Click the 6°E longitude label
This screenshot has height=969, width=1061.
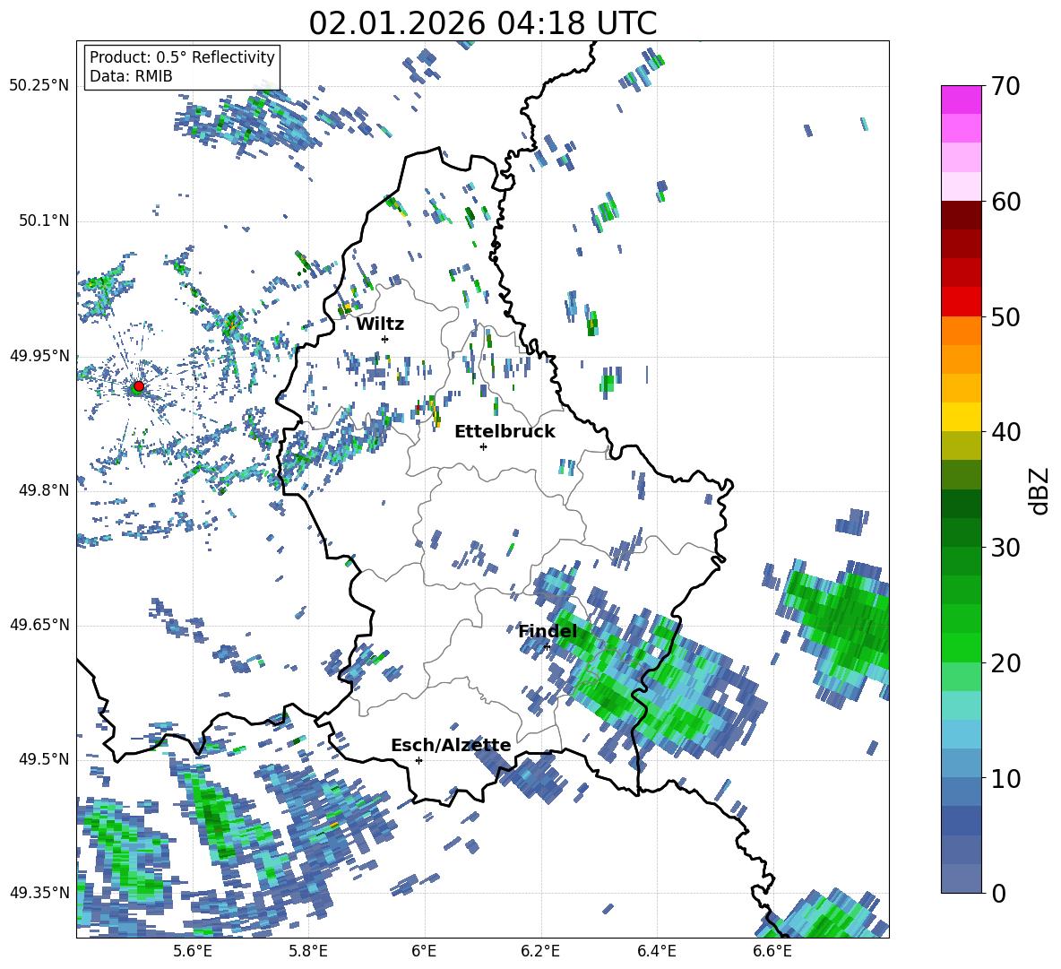[424, 951]
